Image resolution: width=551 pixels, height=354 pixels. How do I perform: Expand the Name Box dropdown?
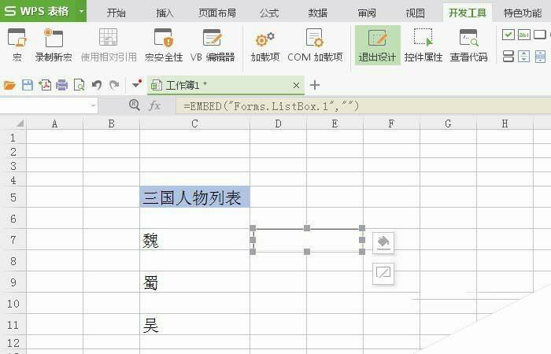(93, 105)
